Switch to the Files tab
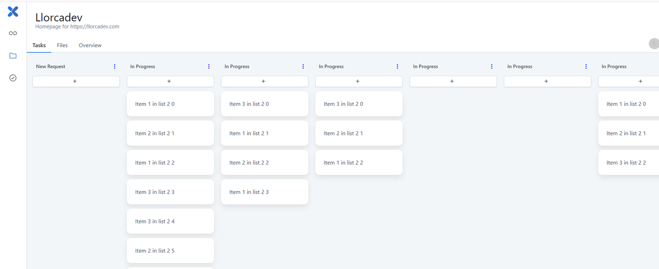This screenshot has width=659, height=269. pyautogui.click(x=63, y=45)
